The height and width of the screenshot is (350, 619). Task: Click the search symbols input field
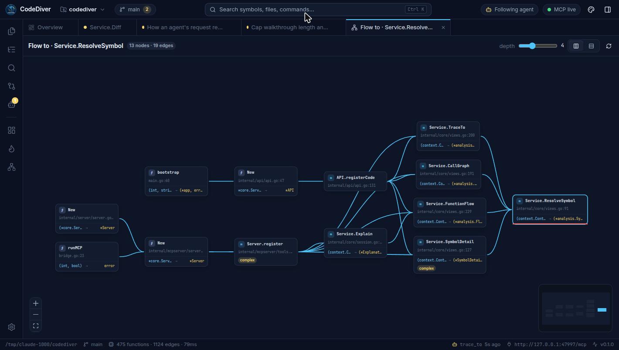318,9
